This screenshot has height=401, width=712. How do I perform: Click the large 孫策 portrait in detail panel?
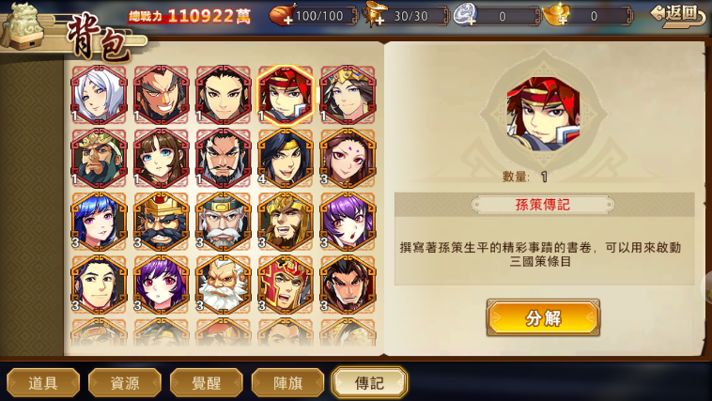543,114
